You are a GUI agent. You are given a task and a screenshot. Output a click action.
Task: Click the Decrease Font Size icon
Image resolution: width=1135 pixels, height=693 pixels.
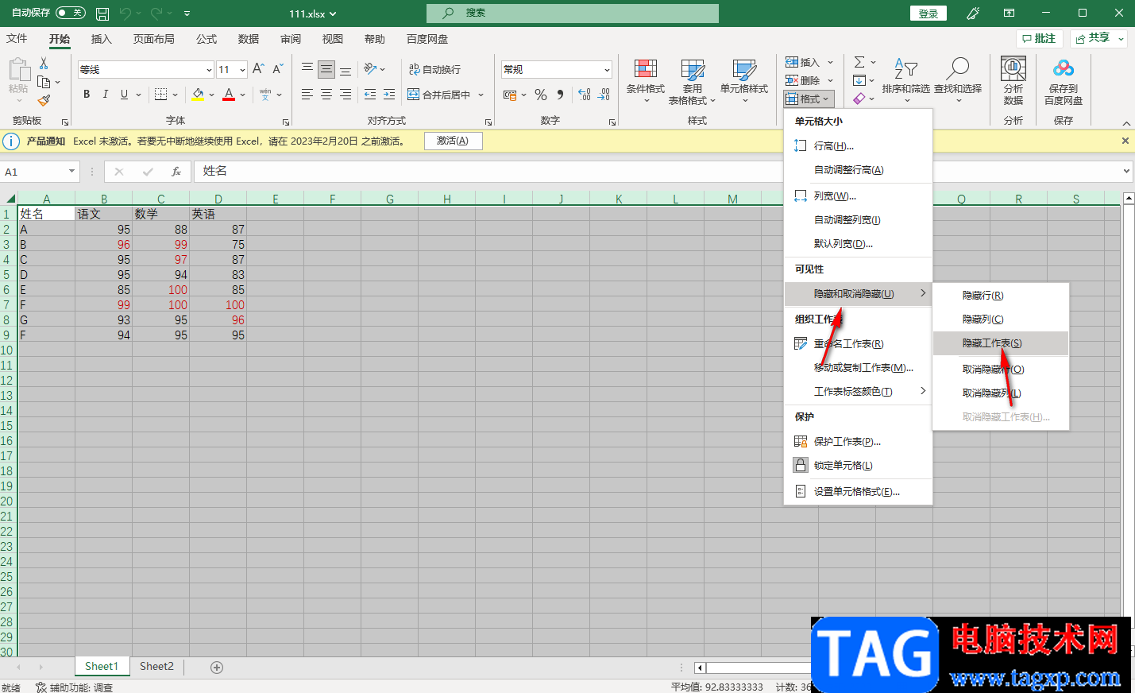[278, 69]
